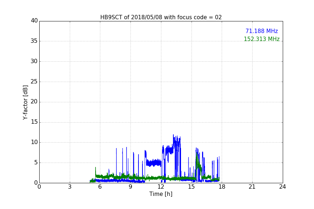The height and width of the screenshot is (209, 314).
Task: Click the y-axis tick label '10'
Action: [x=34, y=142]
